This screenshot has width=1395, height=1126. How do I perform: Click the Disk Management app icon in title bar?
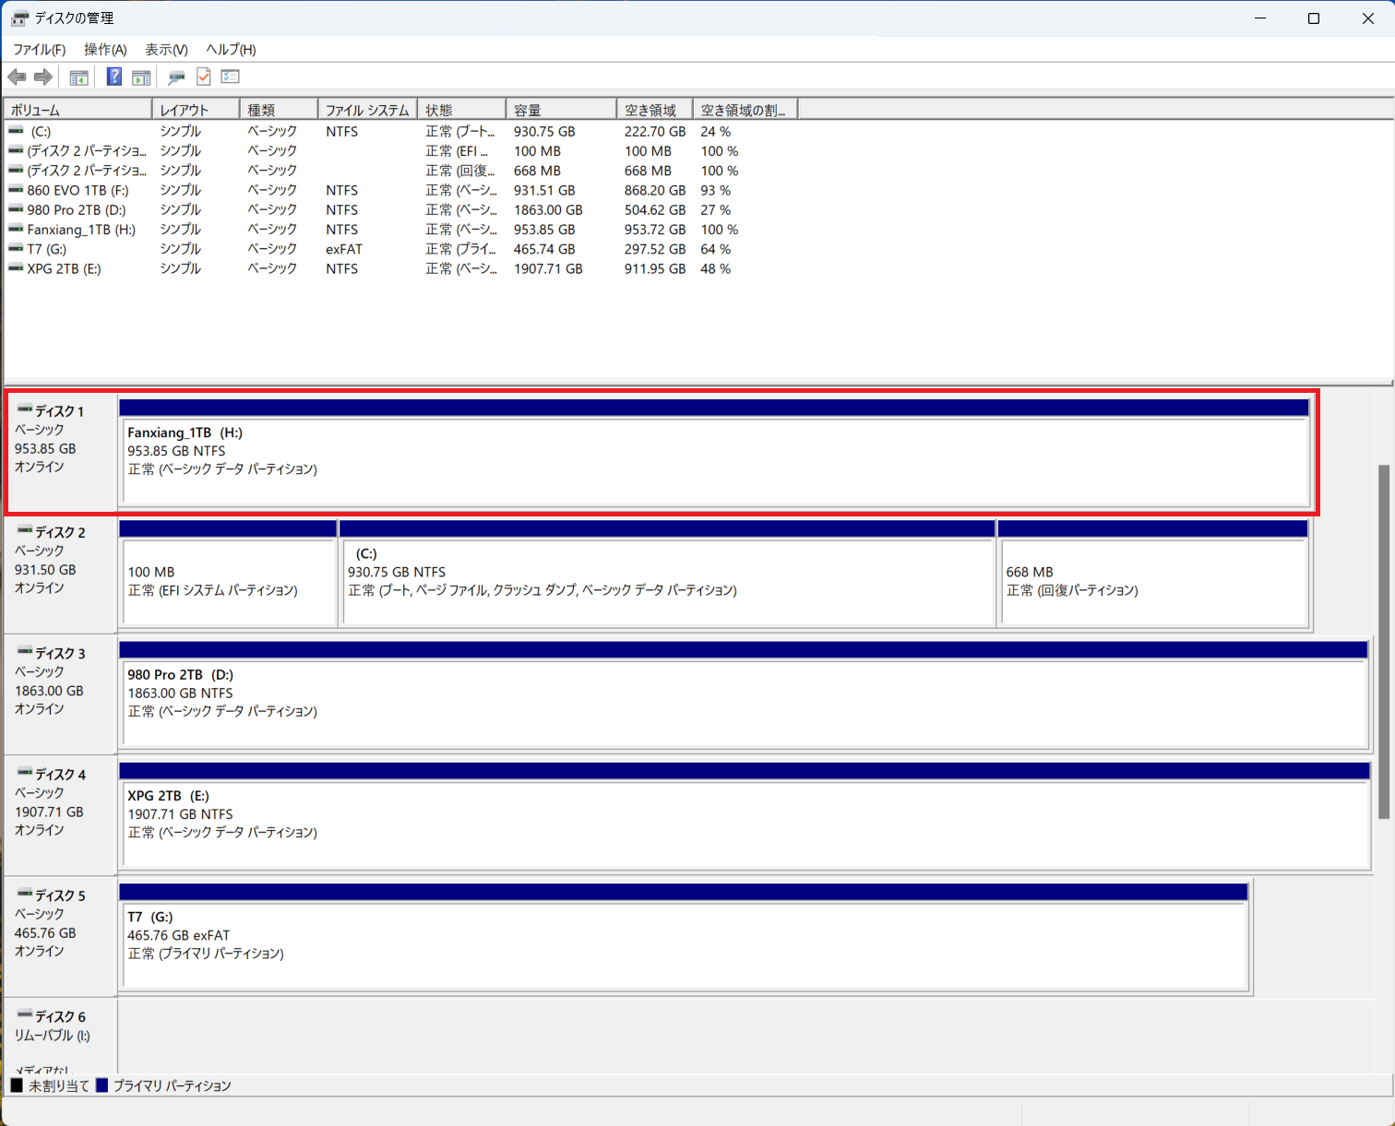19,18
